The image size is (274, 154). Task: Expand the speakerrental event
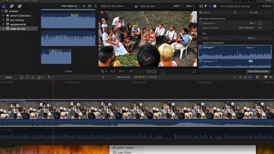tap(3, 24)
